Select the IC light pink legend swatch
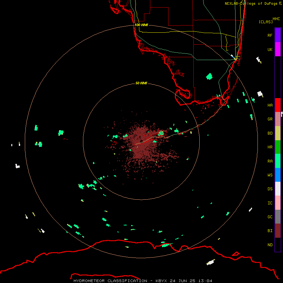The image size is (283, 283). 278,203
